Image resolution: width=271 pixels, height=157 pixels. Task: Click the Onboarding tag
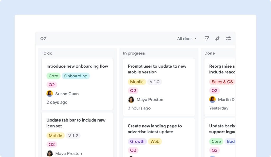[x=76, y=76]
